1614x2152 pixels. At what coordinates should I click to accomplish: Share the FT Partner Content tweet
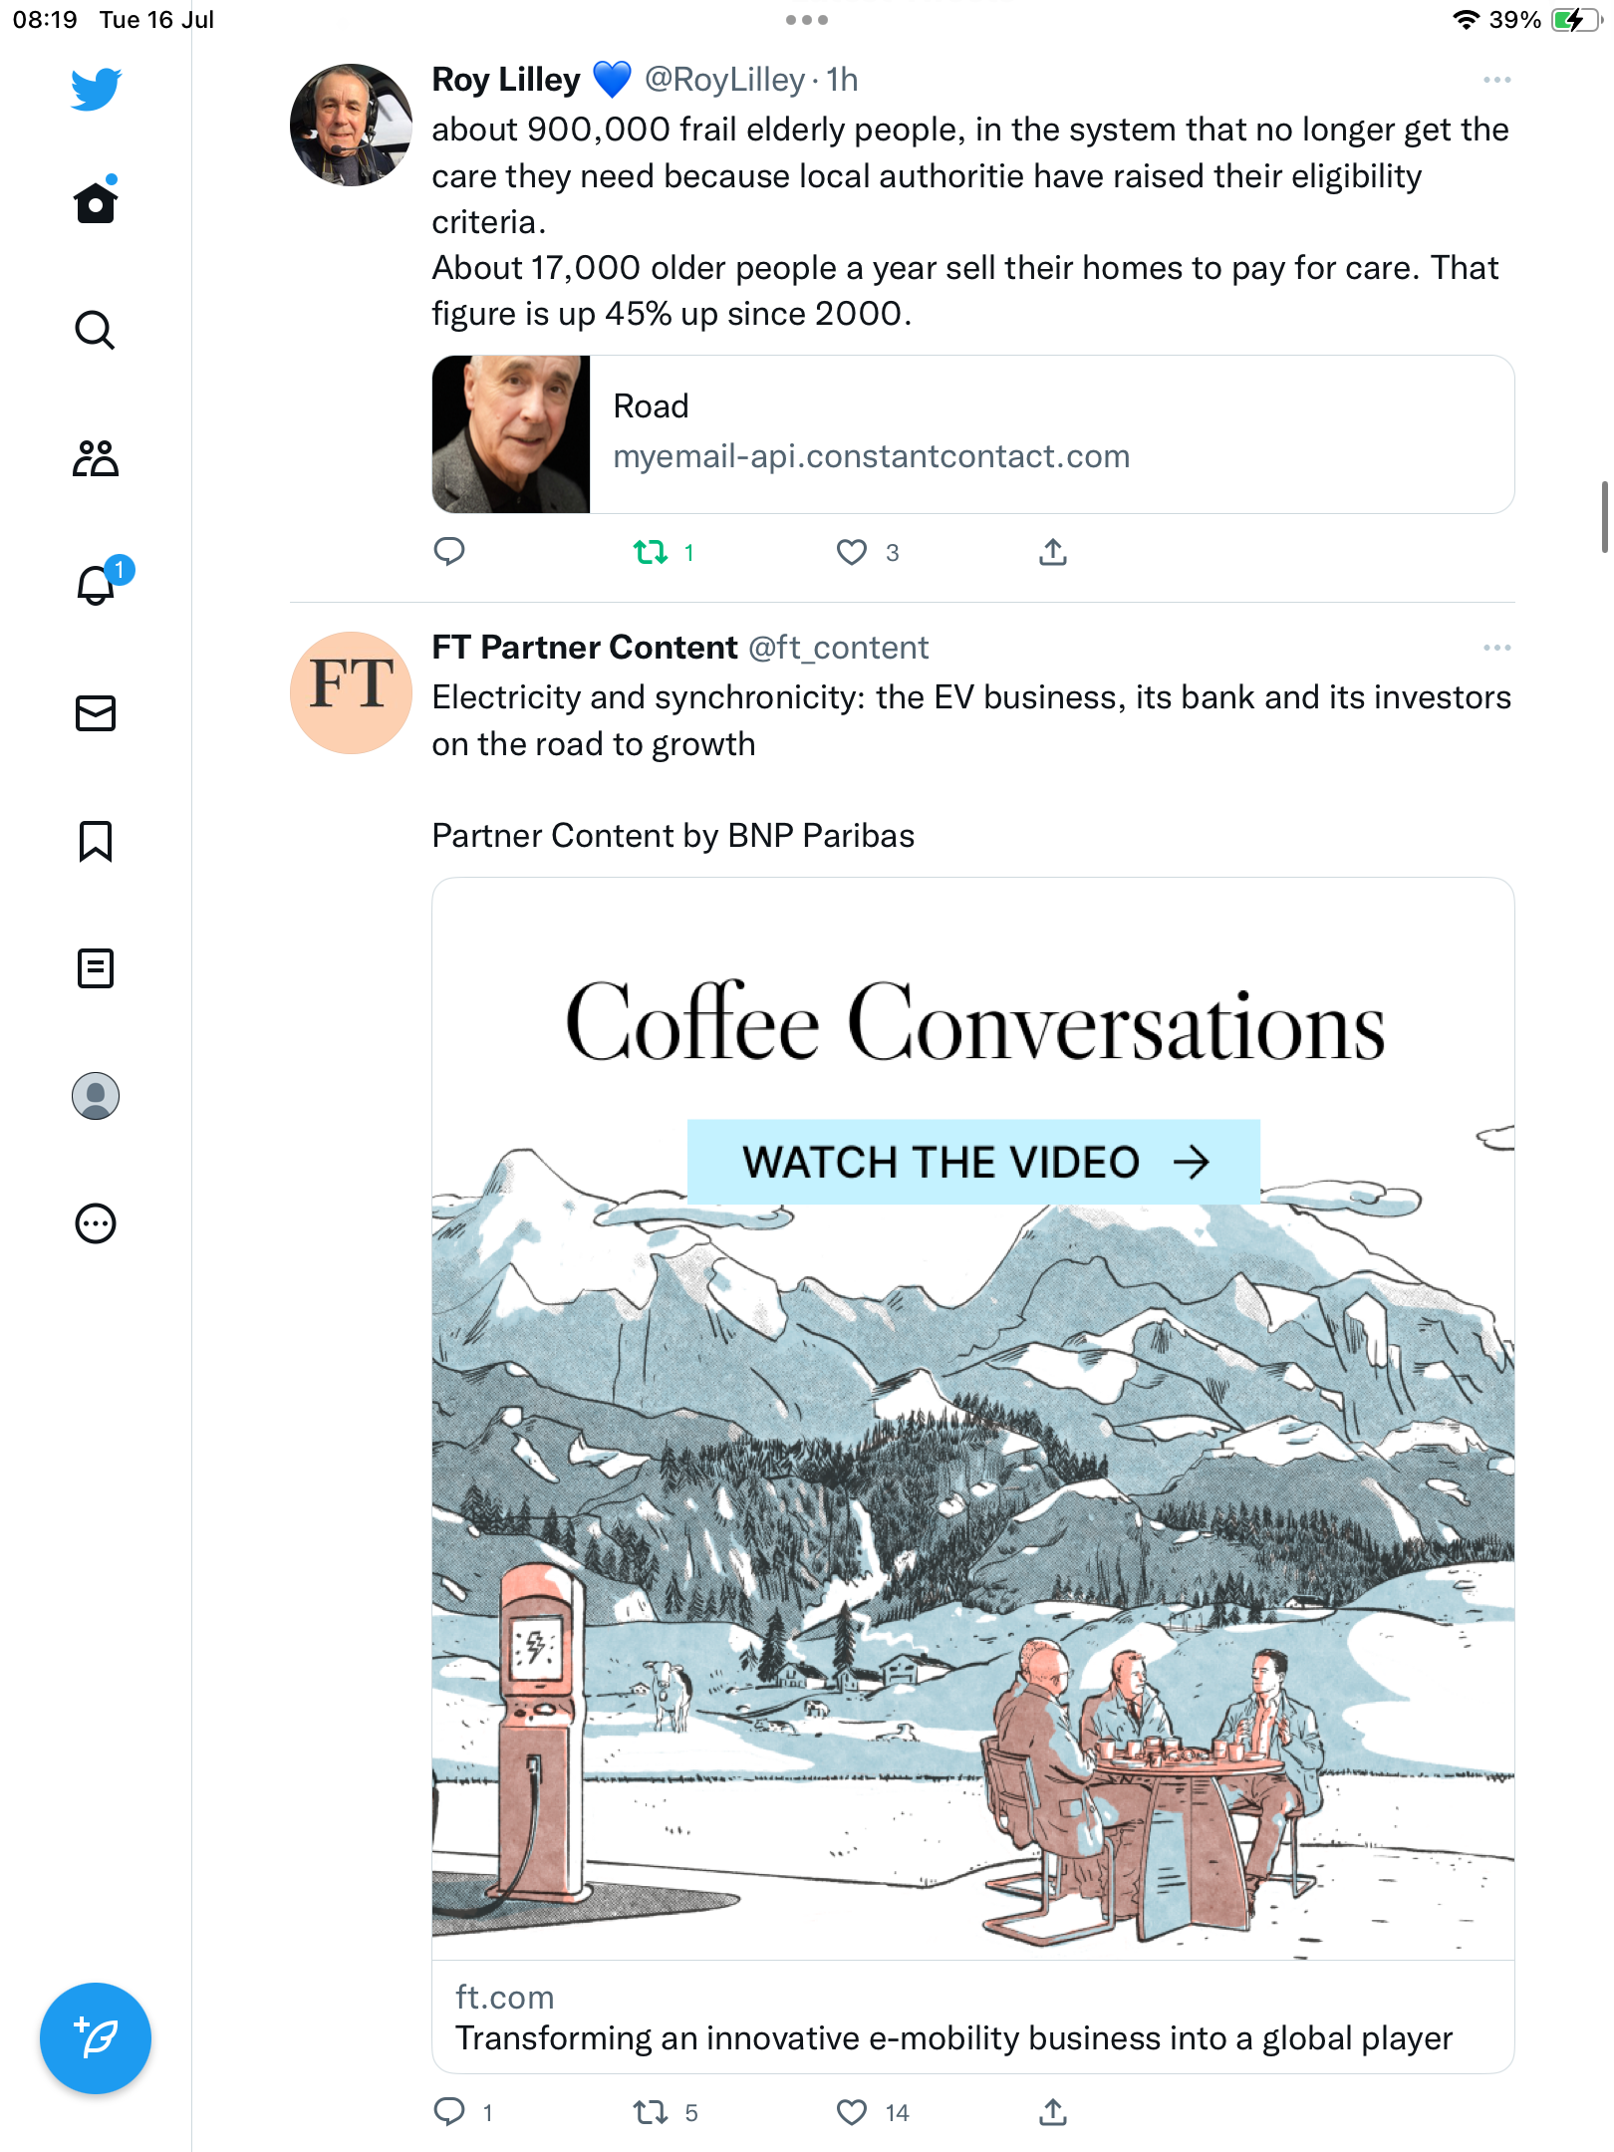point(1053,2112)
